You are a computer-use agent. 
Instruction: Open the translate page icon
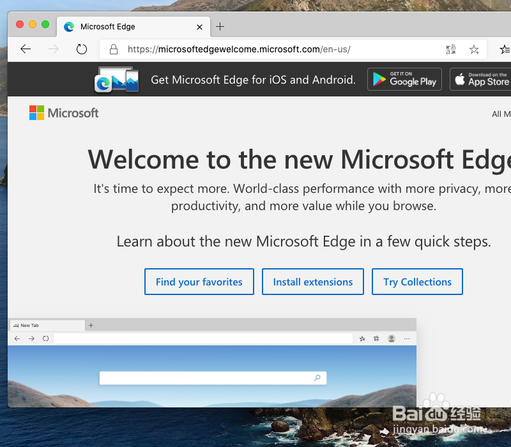451,49
